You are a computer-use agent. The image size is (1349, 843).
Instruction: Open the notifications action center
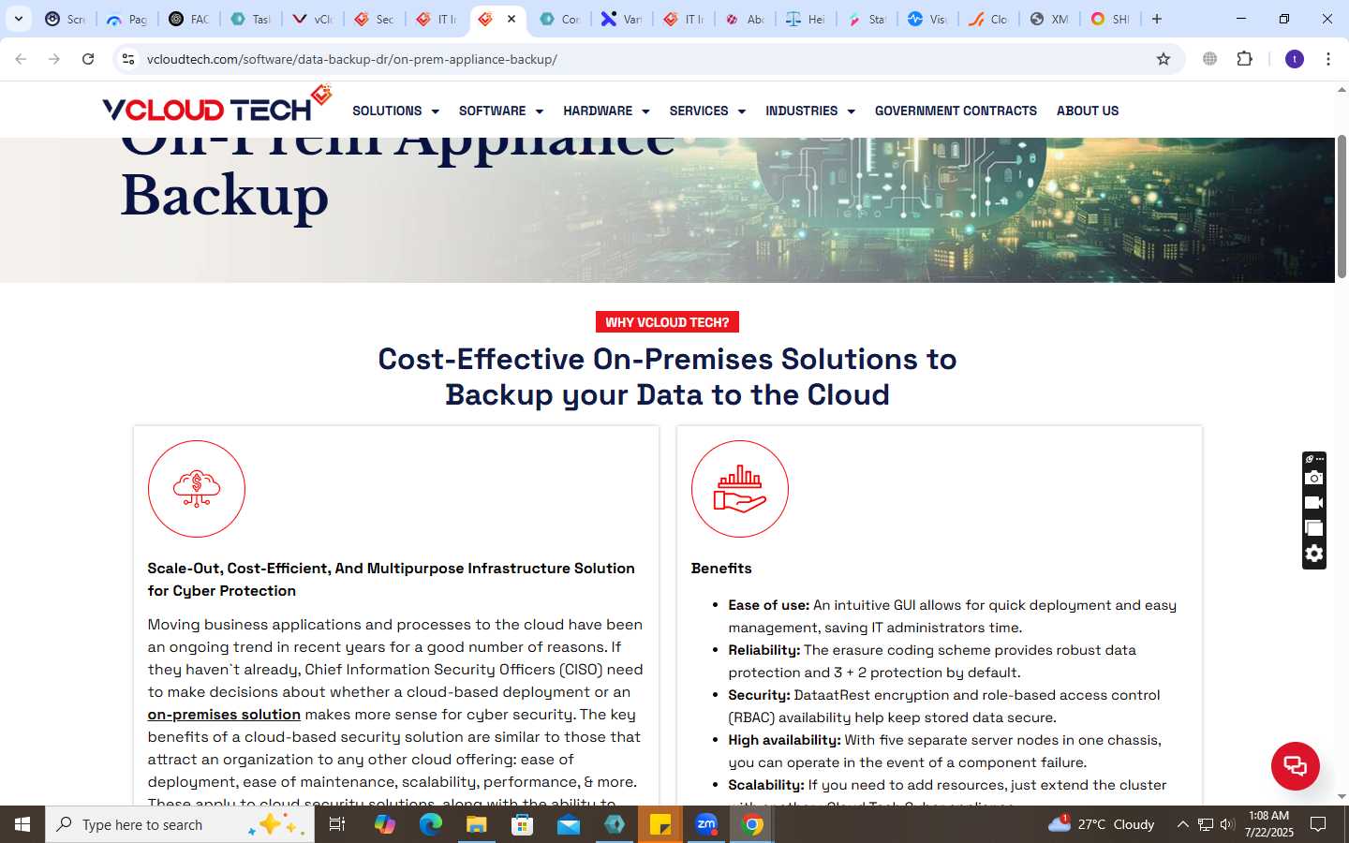[1318, 824]
